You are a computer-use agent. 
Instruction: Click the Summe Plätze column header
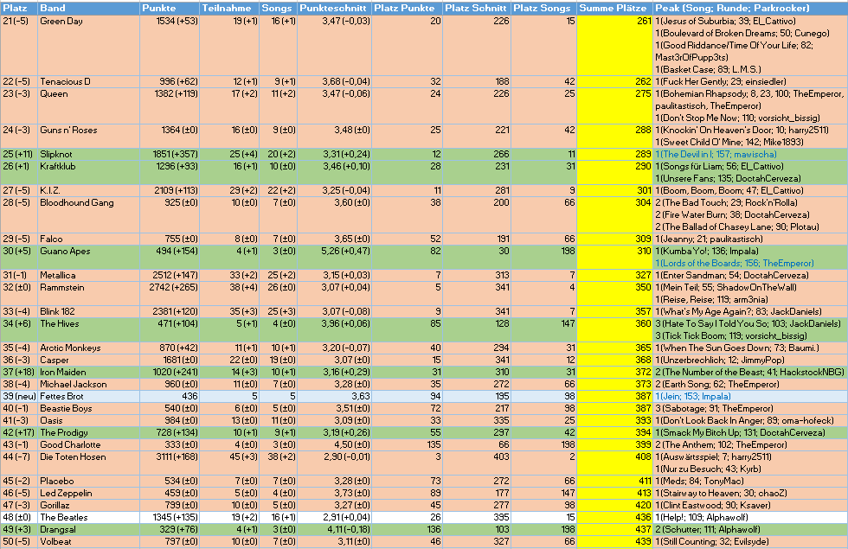tap(615, 8)
